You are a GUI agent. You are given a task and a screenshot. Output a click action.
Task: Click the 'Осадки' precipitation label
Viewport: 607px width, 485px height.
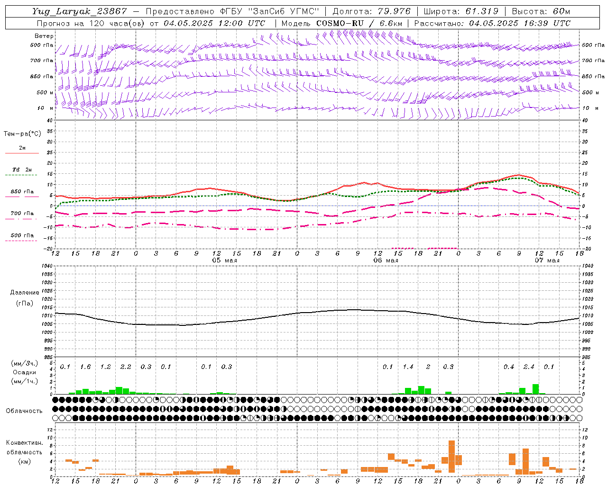[x=24, y=372]
